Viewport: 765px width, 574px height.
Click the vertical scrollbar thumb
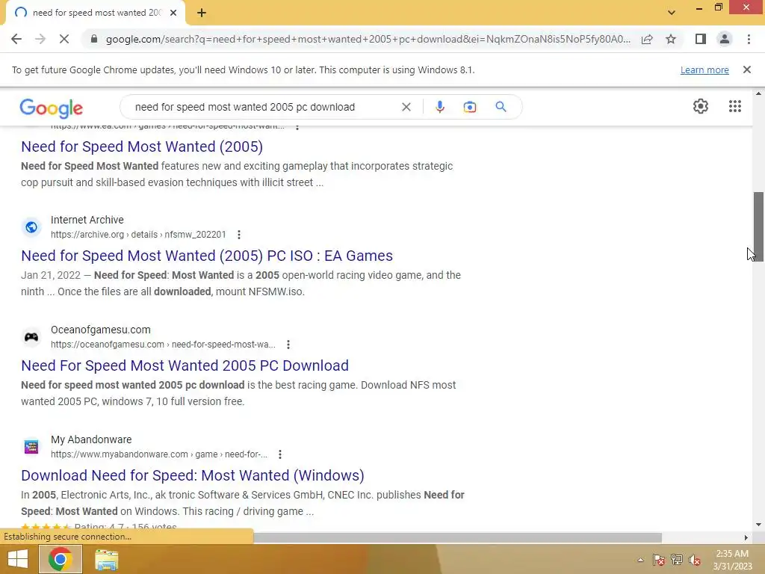(x=758, y=226)
